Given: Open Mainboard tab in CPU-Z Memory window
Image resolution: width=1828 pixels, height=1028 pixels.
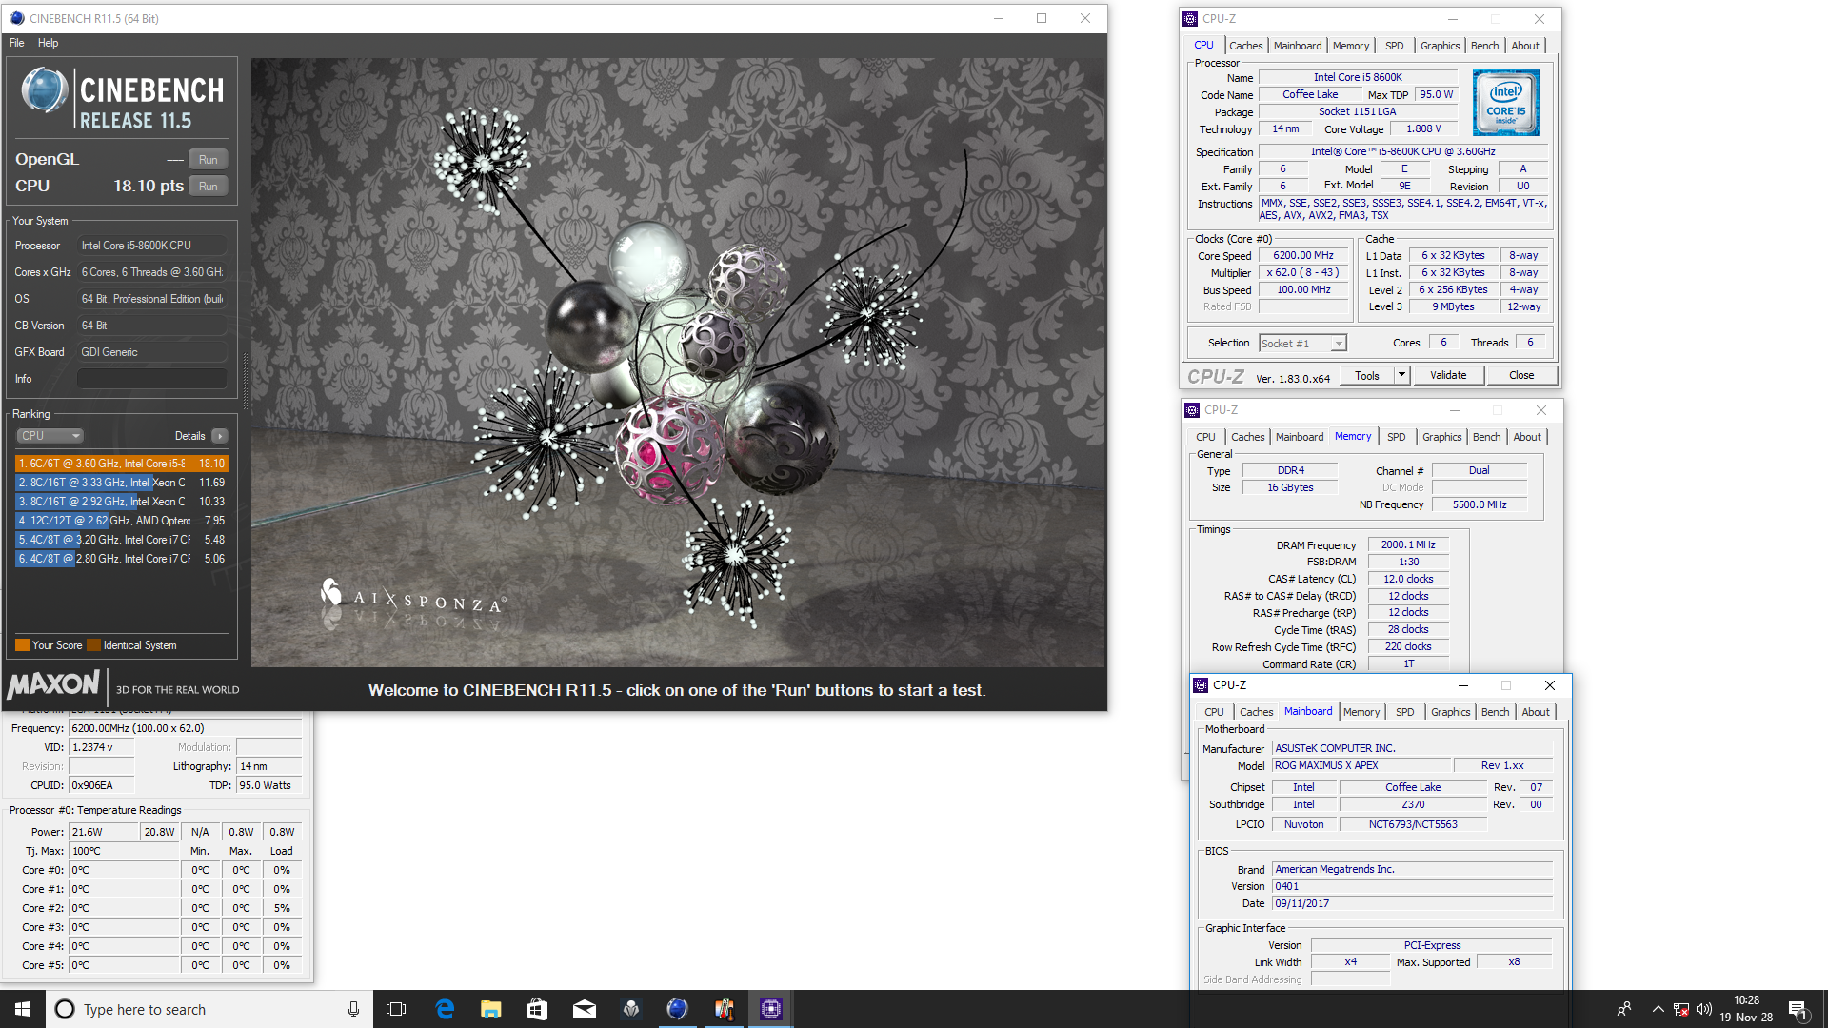Looking at the screenshot, I should tap(1300, 437).
